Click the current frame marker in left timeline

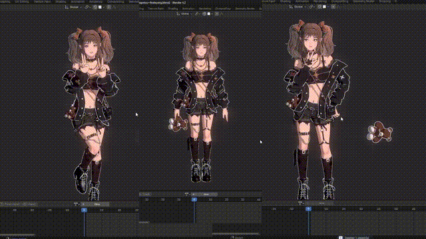[x=85, y=210]
